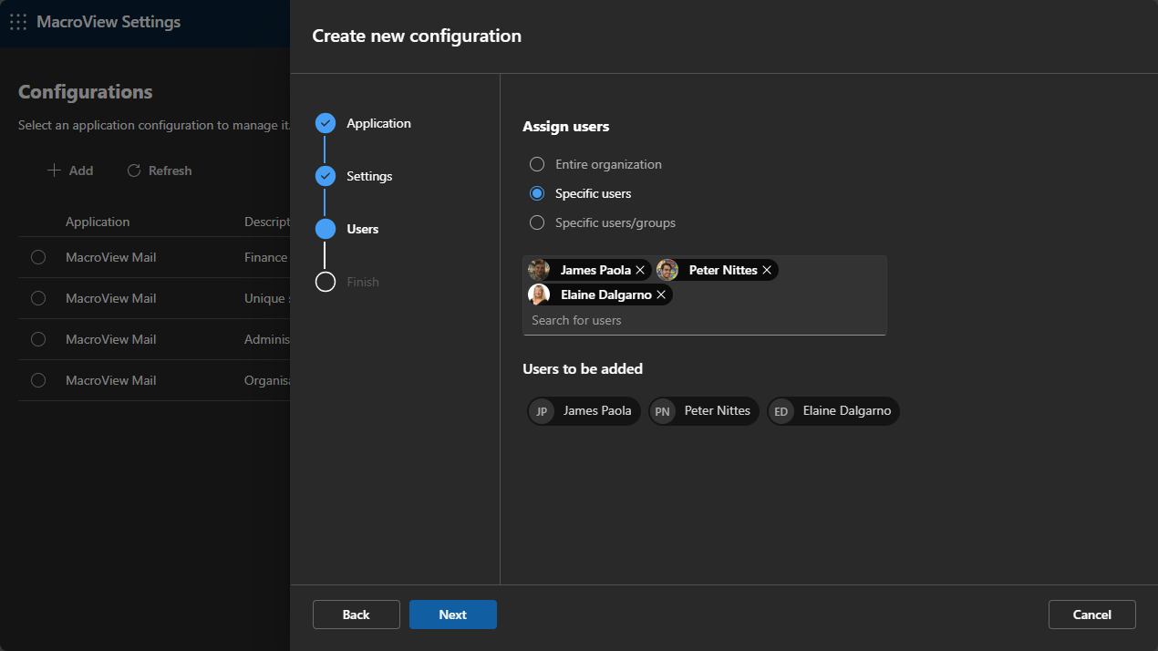Click the Assign users heading
This screenshot has width=1158, height=651.
pyautogui.click(x=566, y=127)
